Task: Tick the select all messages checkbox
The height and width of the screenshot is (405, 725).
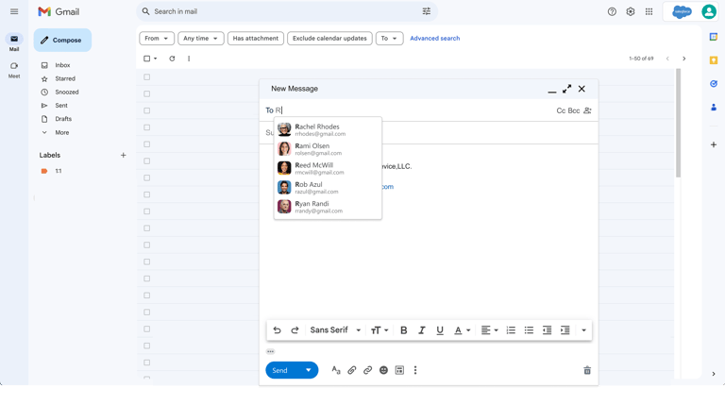Action: coord(146,59)
